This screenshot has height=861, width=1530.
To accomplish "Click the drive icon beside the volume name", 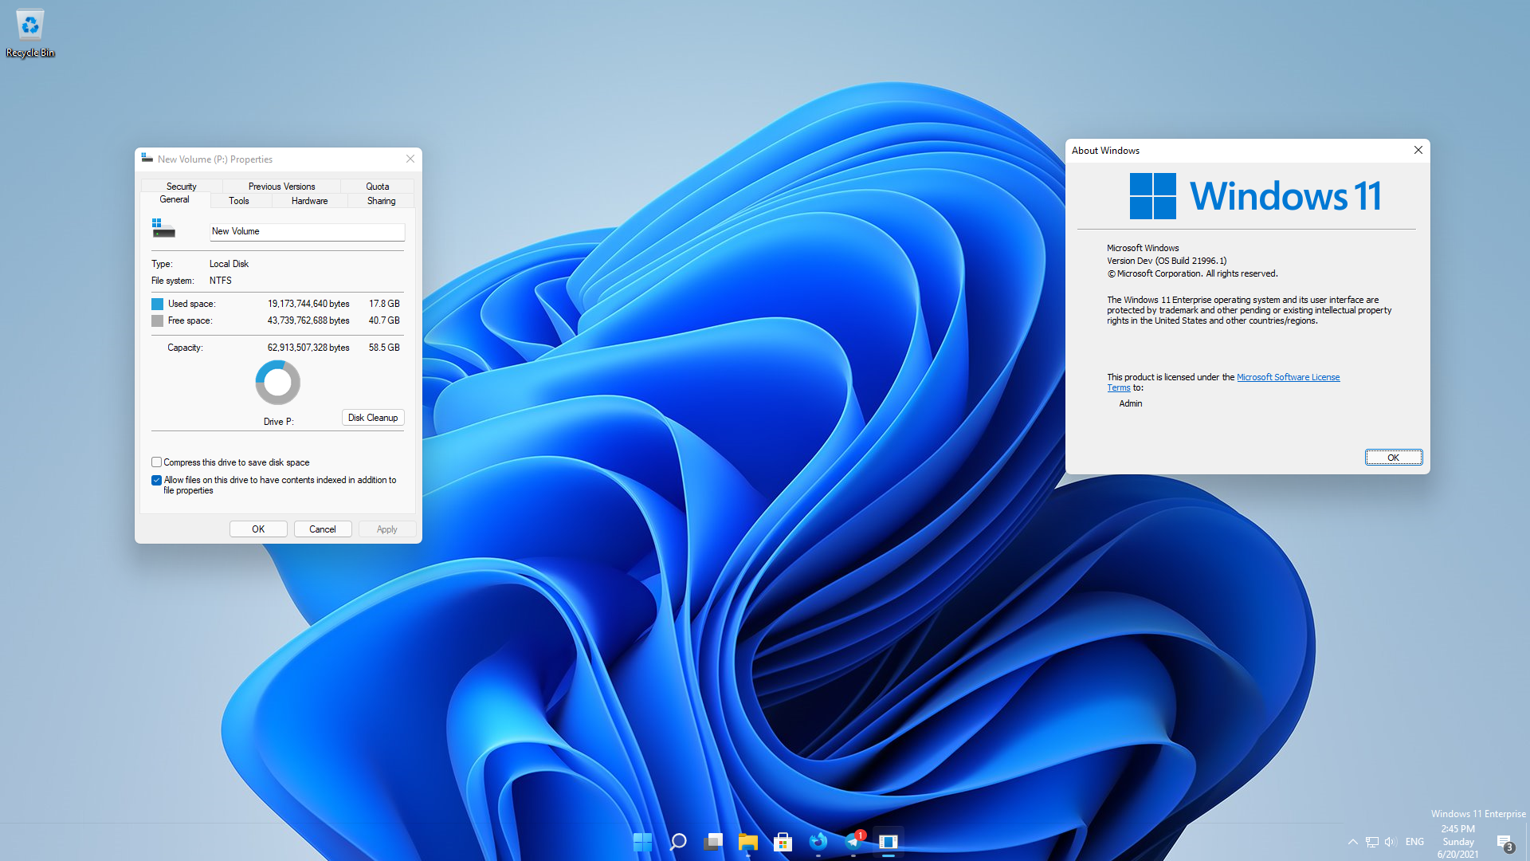I will [x=163, y=229].
